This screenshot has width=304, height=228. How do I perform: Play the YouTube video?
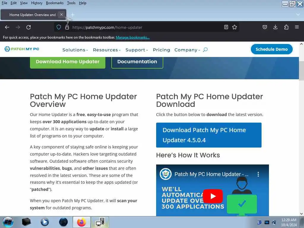213,196
